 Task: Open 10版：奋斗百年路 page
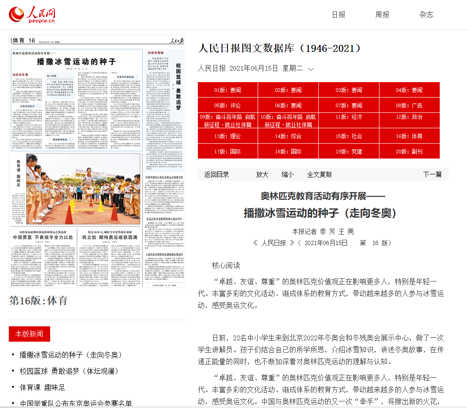click(x=288, y=121)
